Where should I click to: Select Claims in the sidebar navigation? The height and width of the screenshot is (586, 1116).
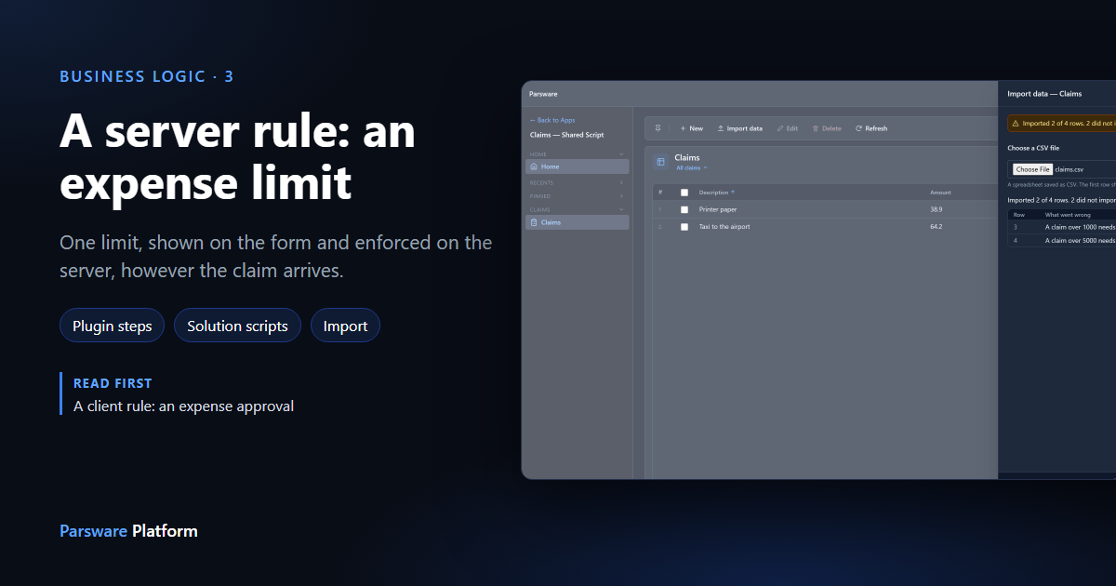pos(578,222)
